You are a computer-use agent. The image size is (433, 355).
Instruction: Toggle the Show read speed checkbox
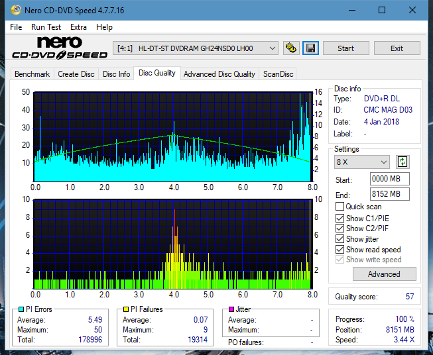click(340, 249)
